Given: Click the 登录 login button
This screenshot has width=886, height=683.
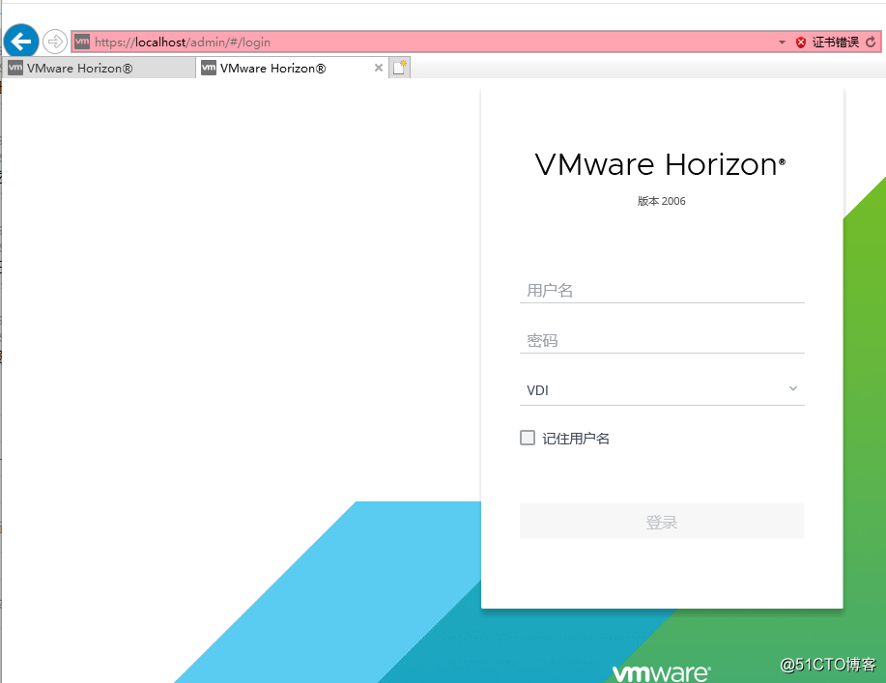Looking at the screenshot, I should tap(662, 521).
